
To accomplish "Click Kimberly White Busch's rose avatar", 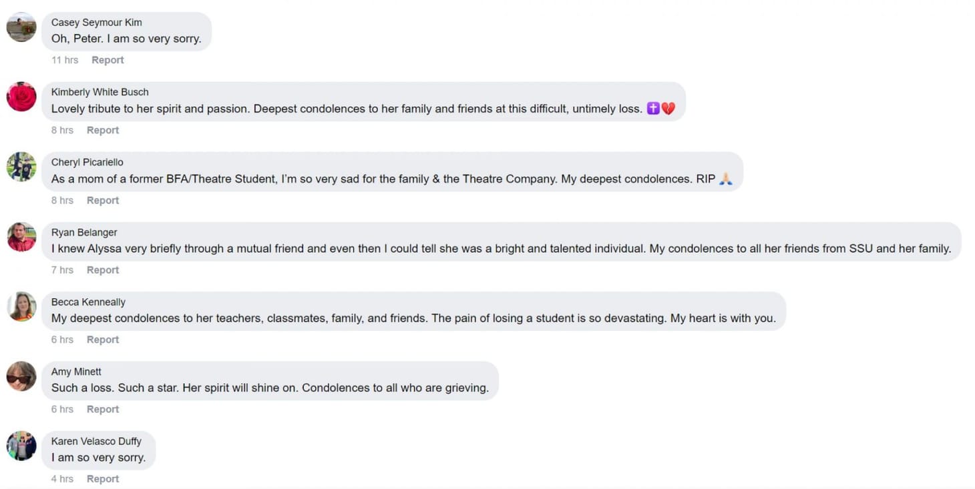I will (21, 97).
